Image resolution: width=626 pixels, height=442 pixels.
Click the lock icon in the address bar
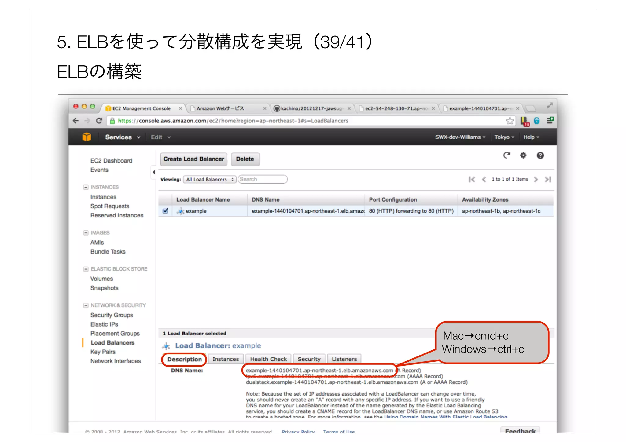point(112,121)
